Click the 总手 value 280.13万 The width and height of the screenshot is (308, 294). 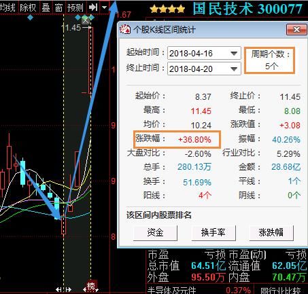194,167
